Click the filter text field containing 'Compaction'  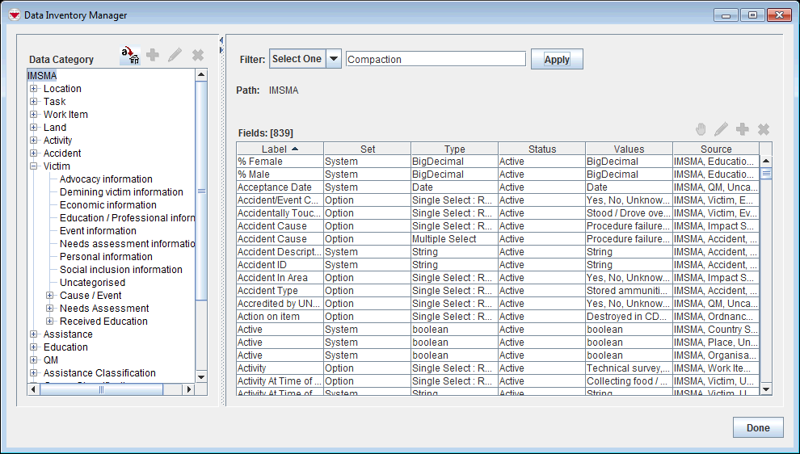436,59
